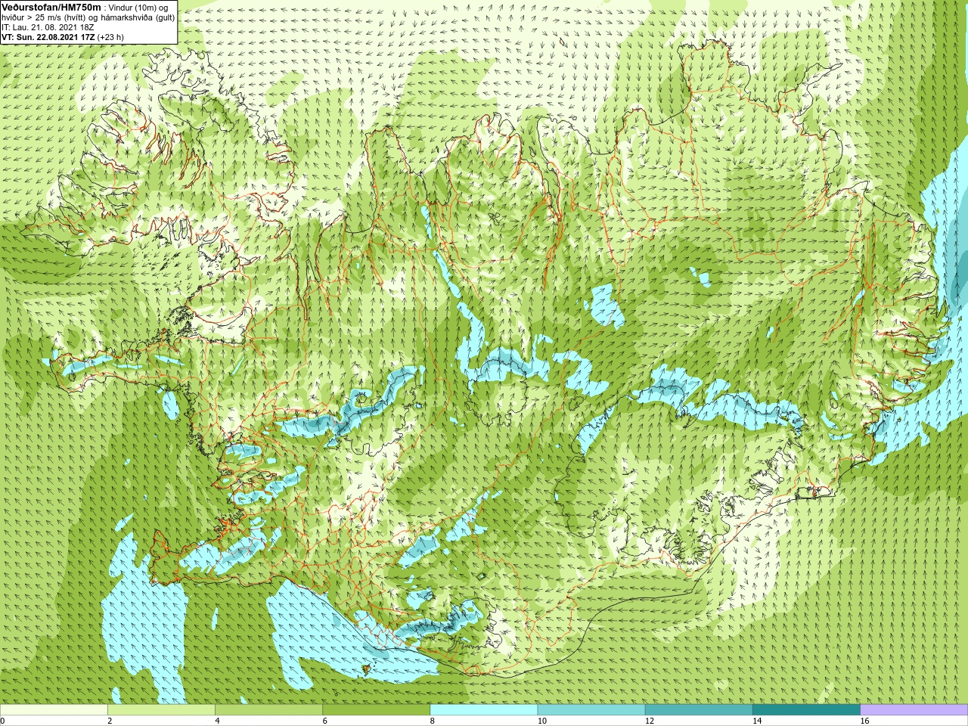This screenshot has height=726, width=968.
Task: Select the IT: Lau. 21. 08. 2021 18Z line
Action: [48, 27]
